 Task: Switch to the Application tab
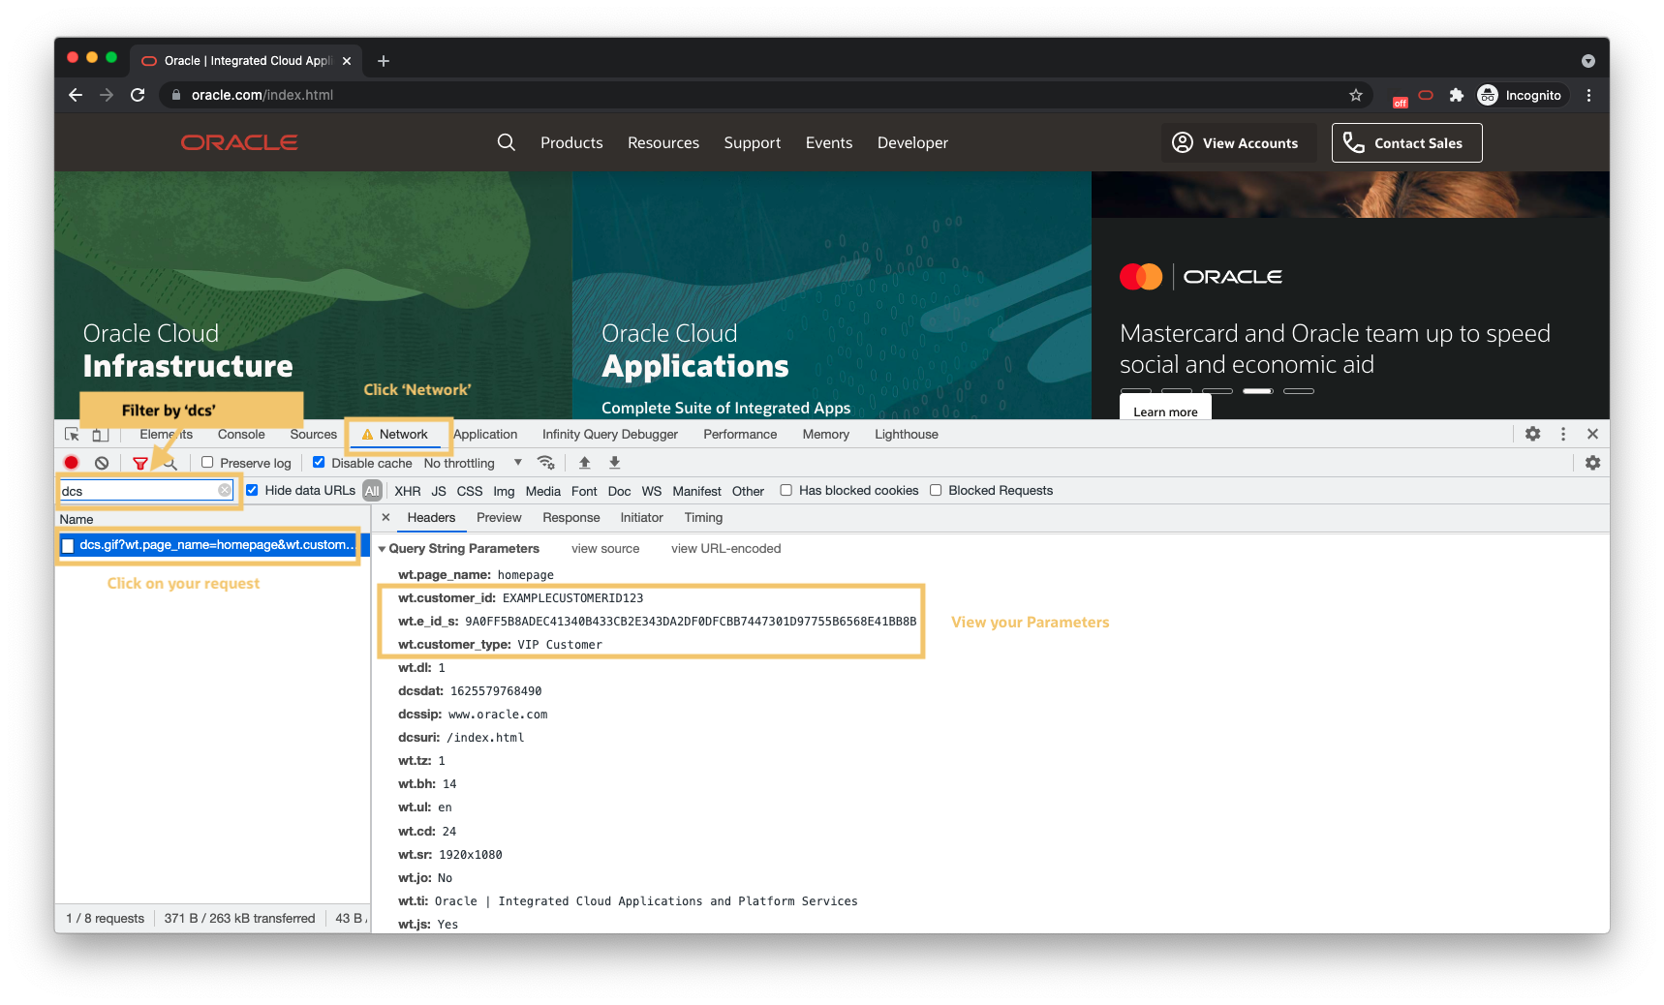[x=485, y=434]
